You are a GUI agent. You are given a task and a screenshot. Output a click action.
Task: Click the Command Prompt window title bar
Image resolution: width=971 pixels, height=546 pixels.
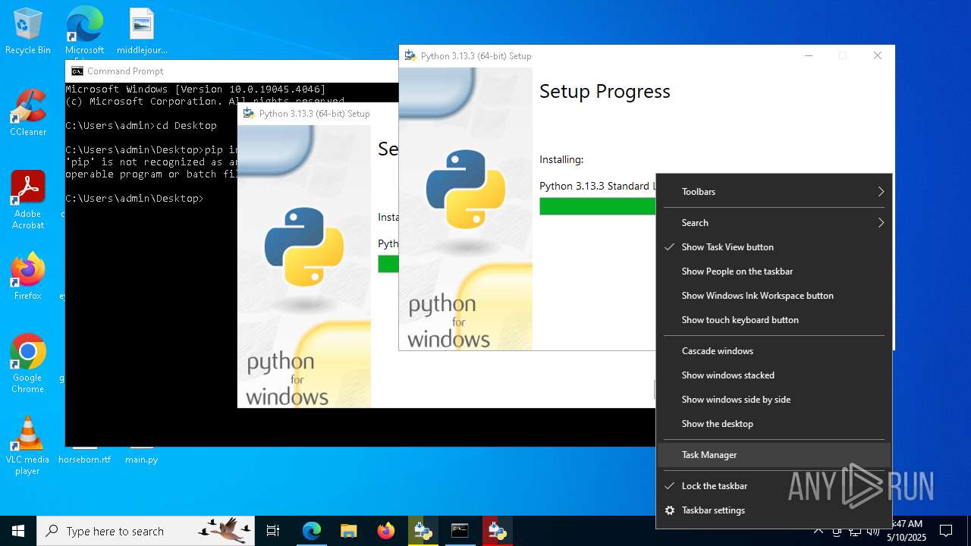(x=231, y=71)
